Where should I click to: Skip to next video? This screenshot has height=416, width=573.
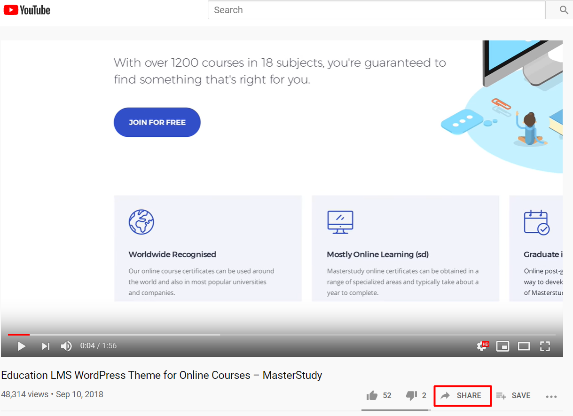click(46, 346)
